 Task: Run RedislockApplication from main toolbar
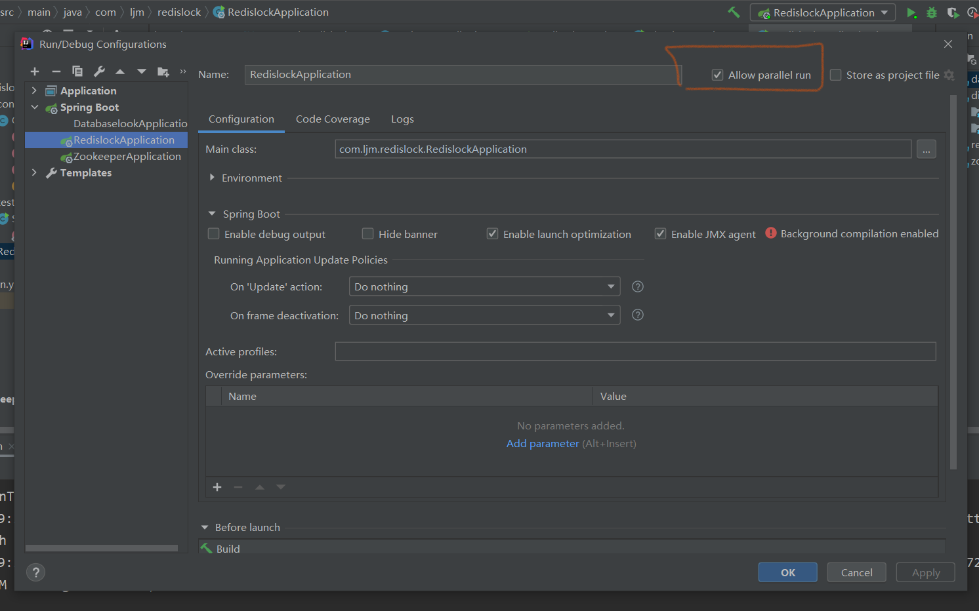[911, 12]
